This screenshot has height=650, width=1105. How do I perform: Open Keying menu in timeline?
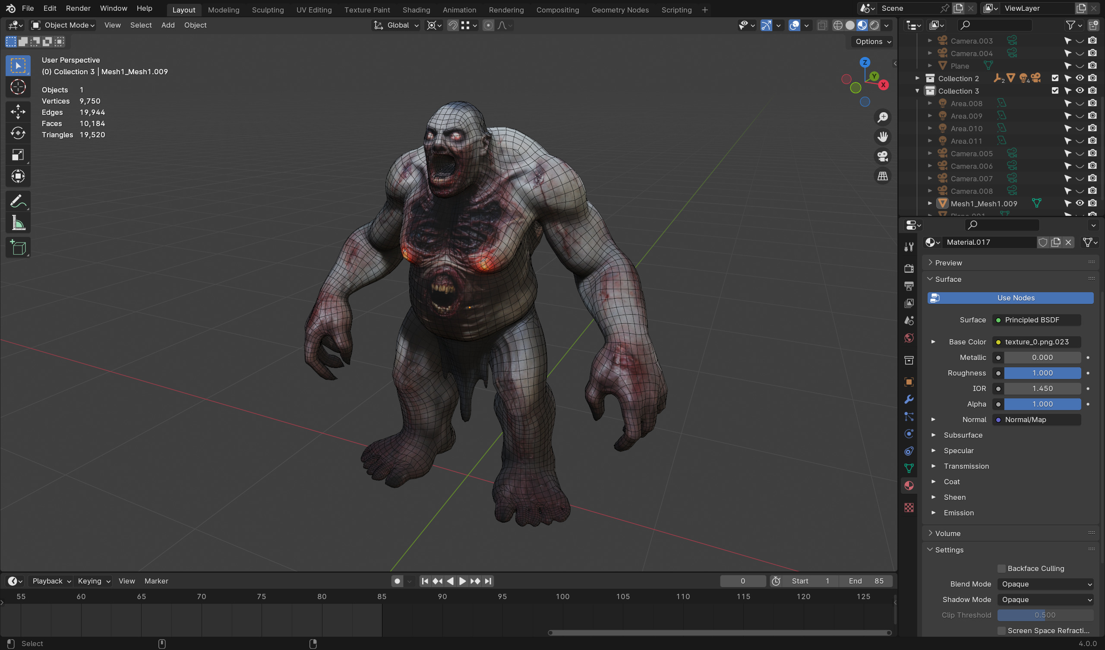point(94,581)
